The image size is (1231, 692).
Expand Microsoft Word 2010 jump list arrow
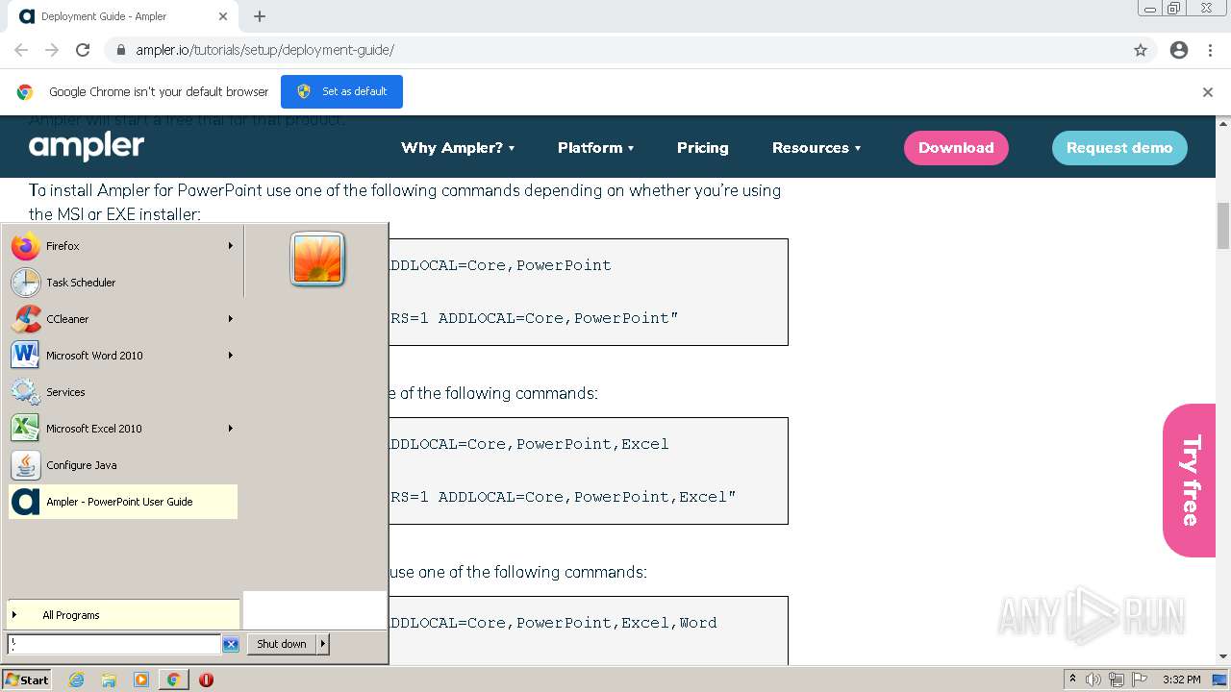click(231, 356)
